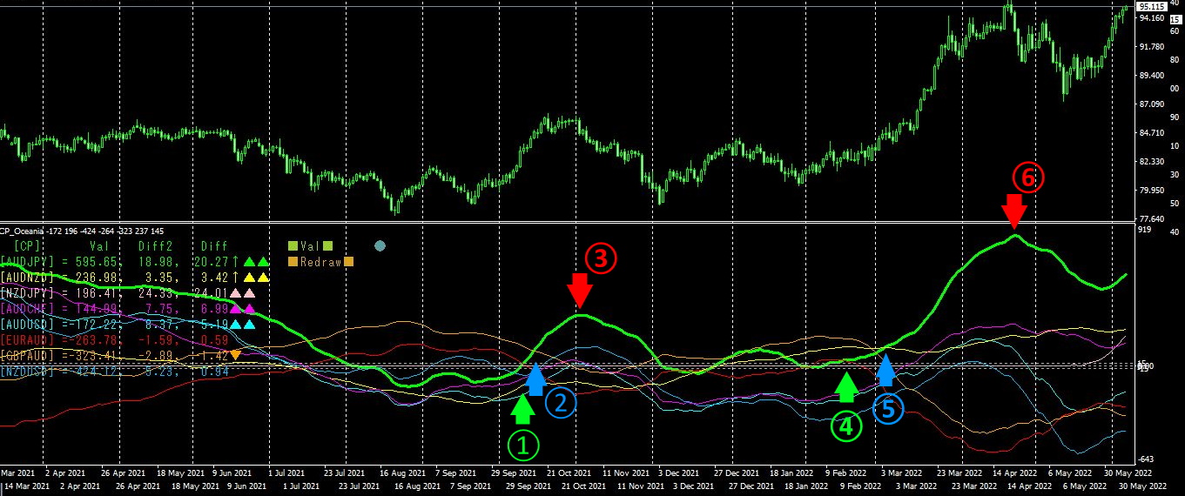Viewport: 1185px width, 496px height.
Task: Click EURAUD Diff value 0.59
Action: point(216,339)
